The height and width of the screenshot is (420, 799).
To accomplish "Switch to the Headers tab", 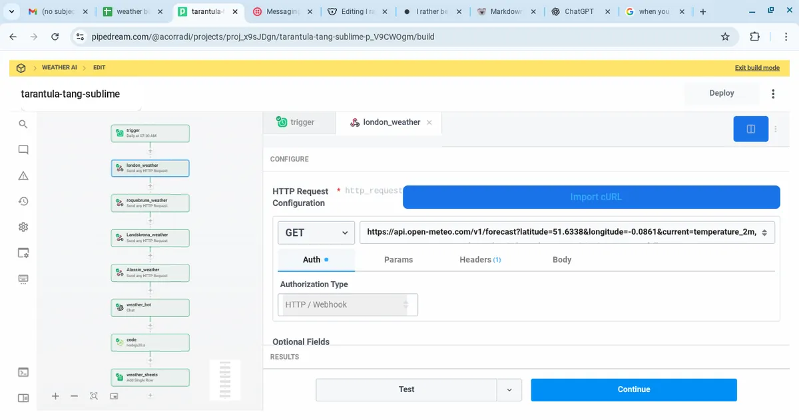I will coord(479,260).
